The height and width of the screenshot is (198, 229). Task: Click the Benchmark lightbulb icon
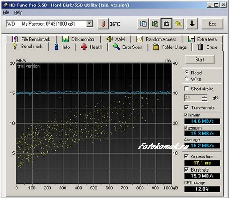click(x=15, y=46)
